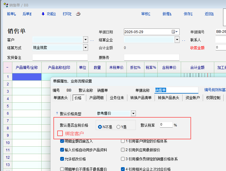226x171 pixels.
Task: Click 返回R to go back
Action: click(209, 14)
